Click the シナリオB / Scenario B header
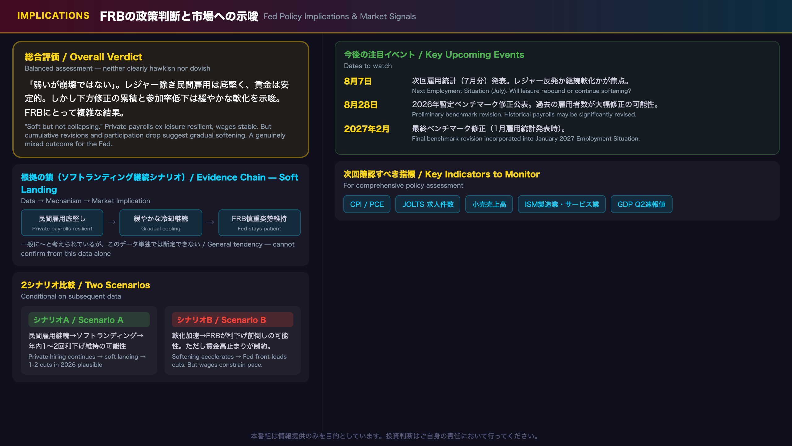This screenshot has width=792, height=446. coord(233,320)
